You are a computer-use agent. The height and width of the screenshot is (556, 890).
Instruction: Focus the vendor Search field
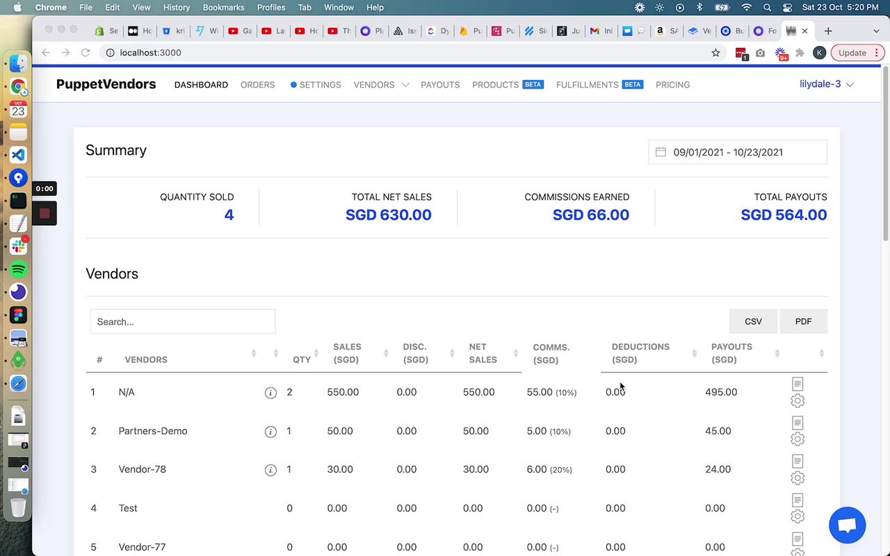[183, 322]
